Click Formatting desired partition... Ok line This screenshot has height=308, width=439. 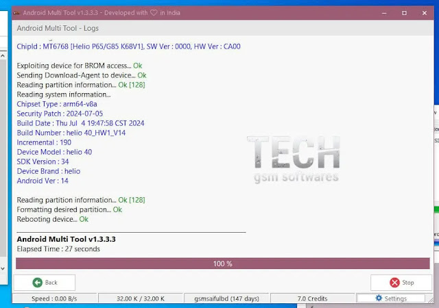pyautogui.click(x=69, y=209)
